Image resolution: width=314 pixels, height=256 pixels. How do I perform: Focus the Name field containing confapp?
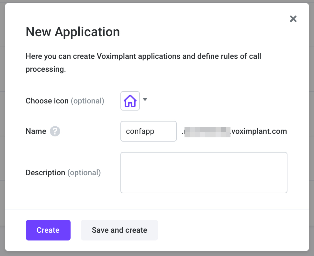click(148, 131)
